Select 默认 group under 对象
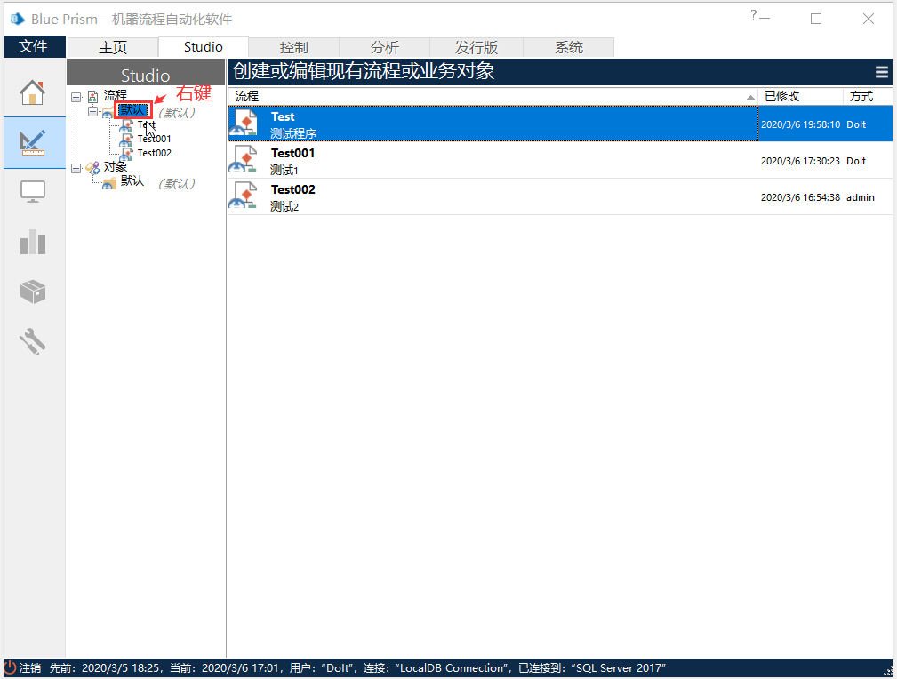Viewport: 897px width, 679px height. [x=132, y=181]
